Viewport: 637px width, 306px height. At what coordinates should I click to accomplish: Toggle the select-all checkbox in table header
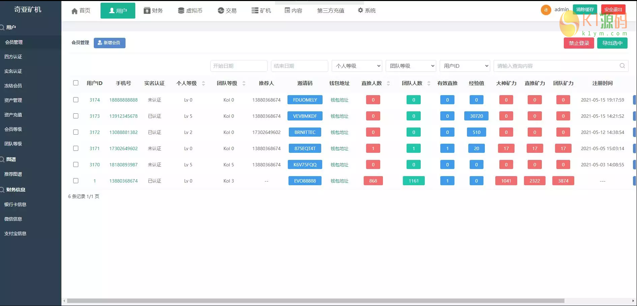76,83
